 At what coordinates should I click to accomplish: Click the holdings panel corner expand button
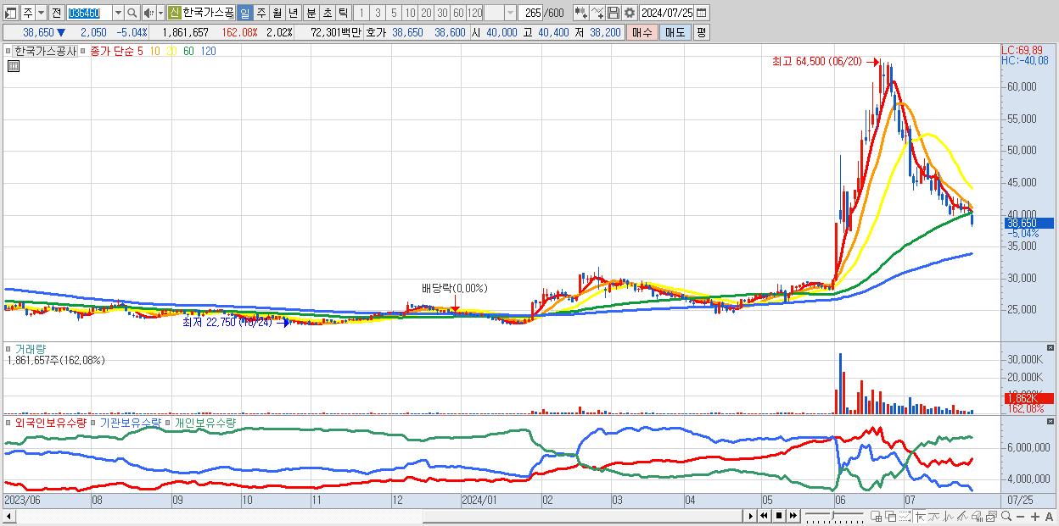click(x=1051, y=421)
